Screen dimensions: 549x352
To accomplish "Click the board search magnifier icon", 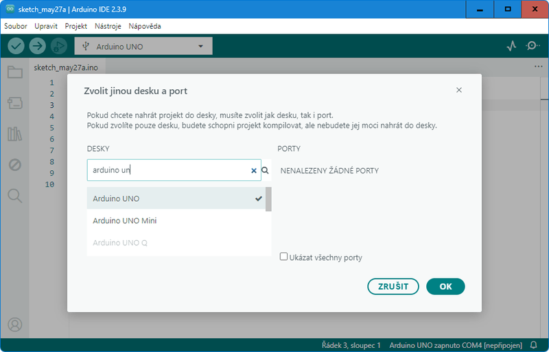I will click(x=266, y=171).
